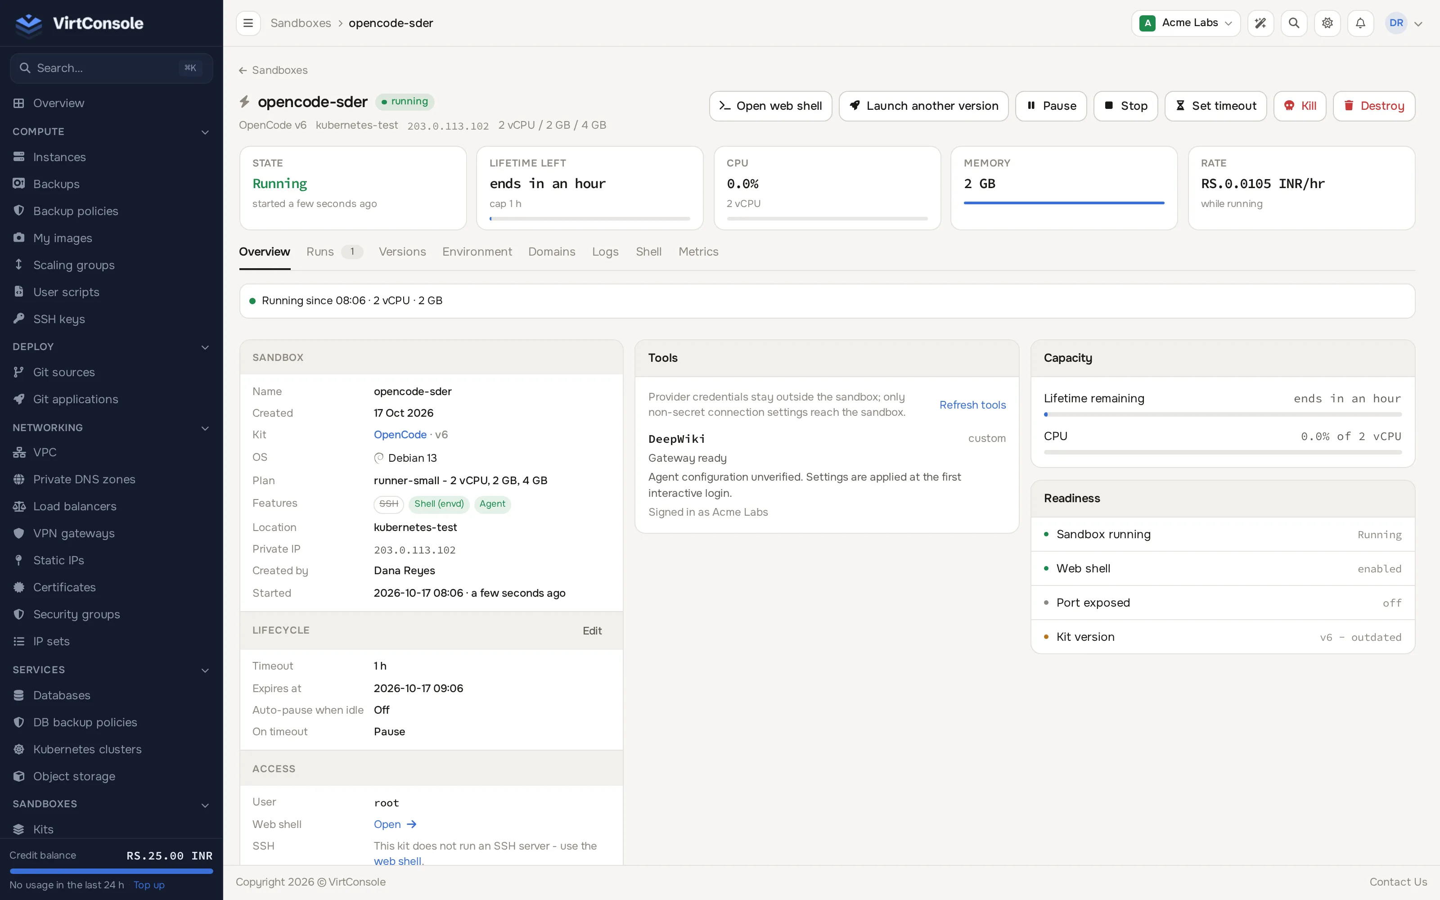
Task: Switch to the Runs tab
Action: point(334,252)
